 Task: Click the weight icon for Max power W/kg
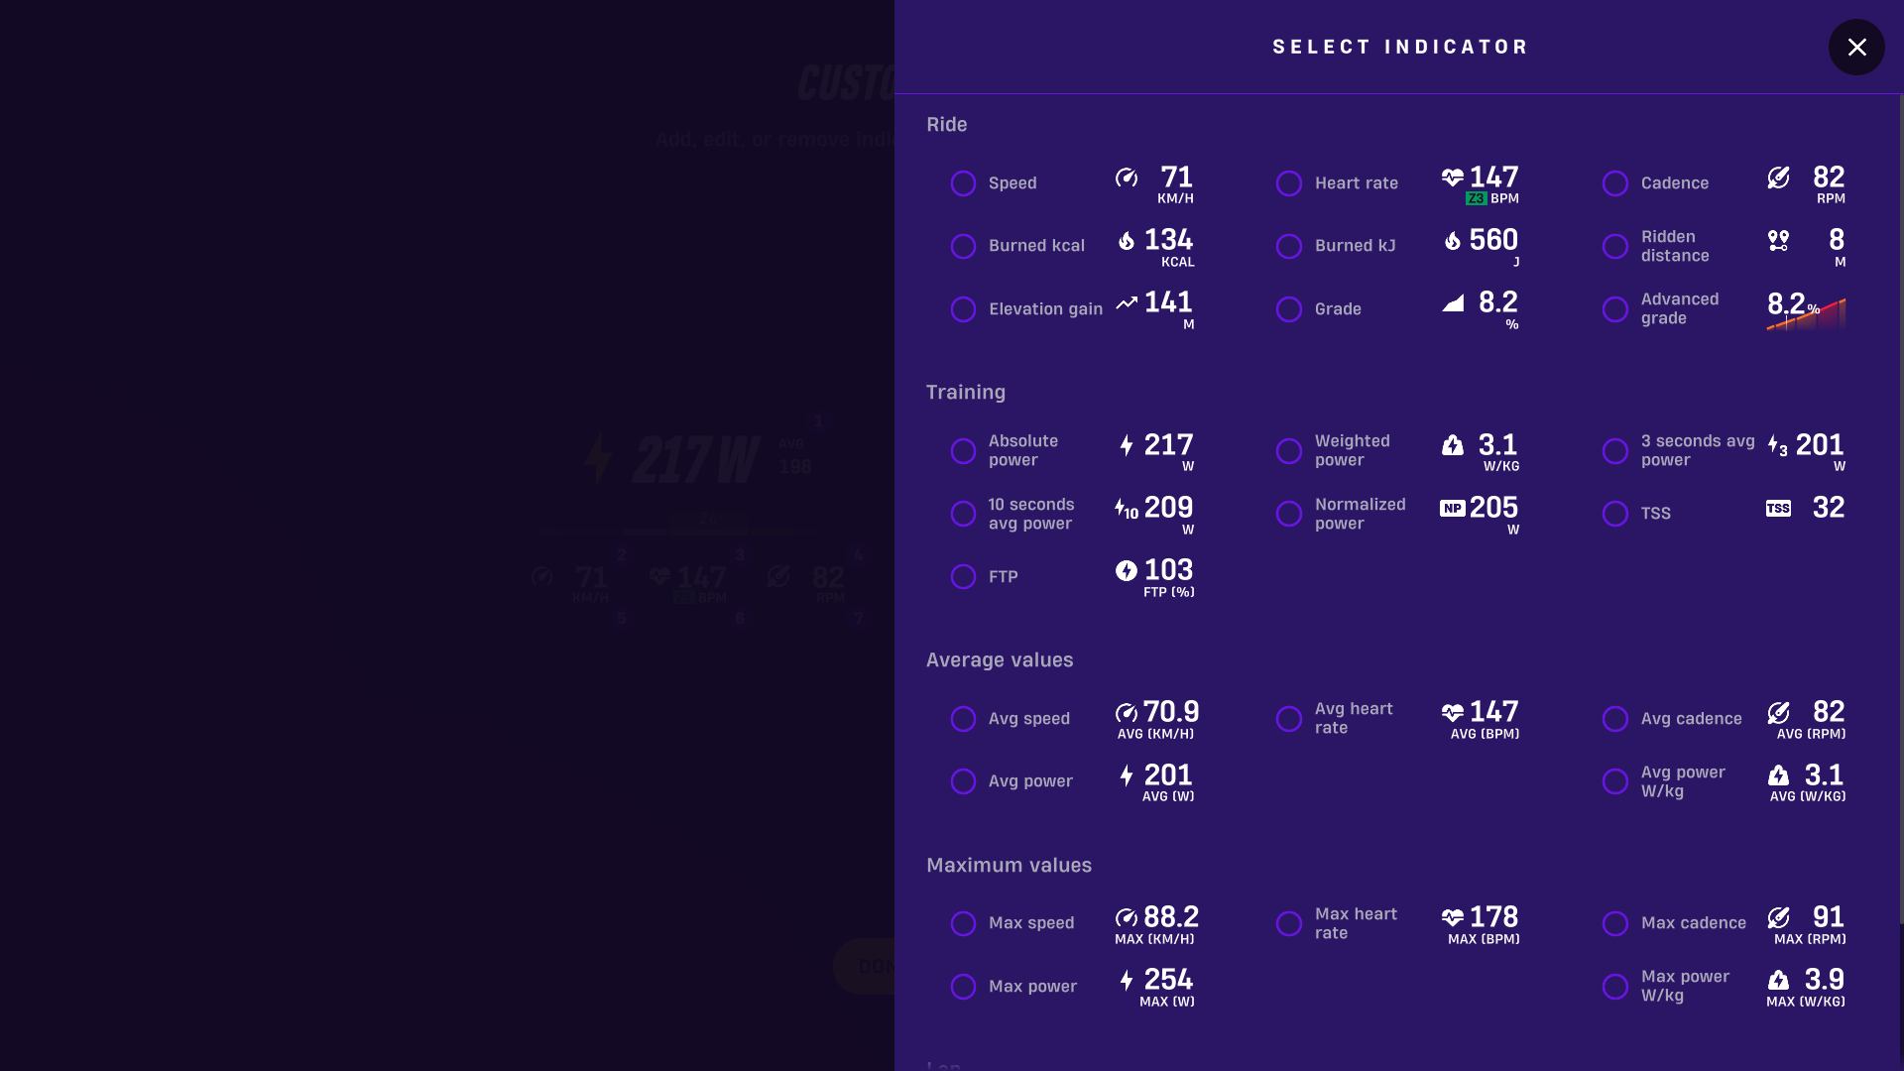point(1778,980)
